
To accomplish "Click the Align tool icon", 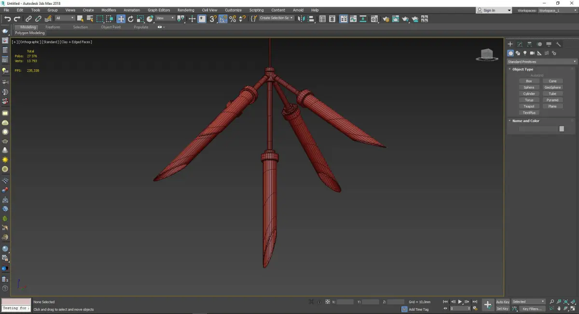I will click(x=311, y=19).
